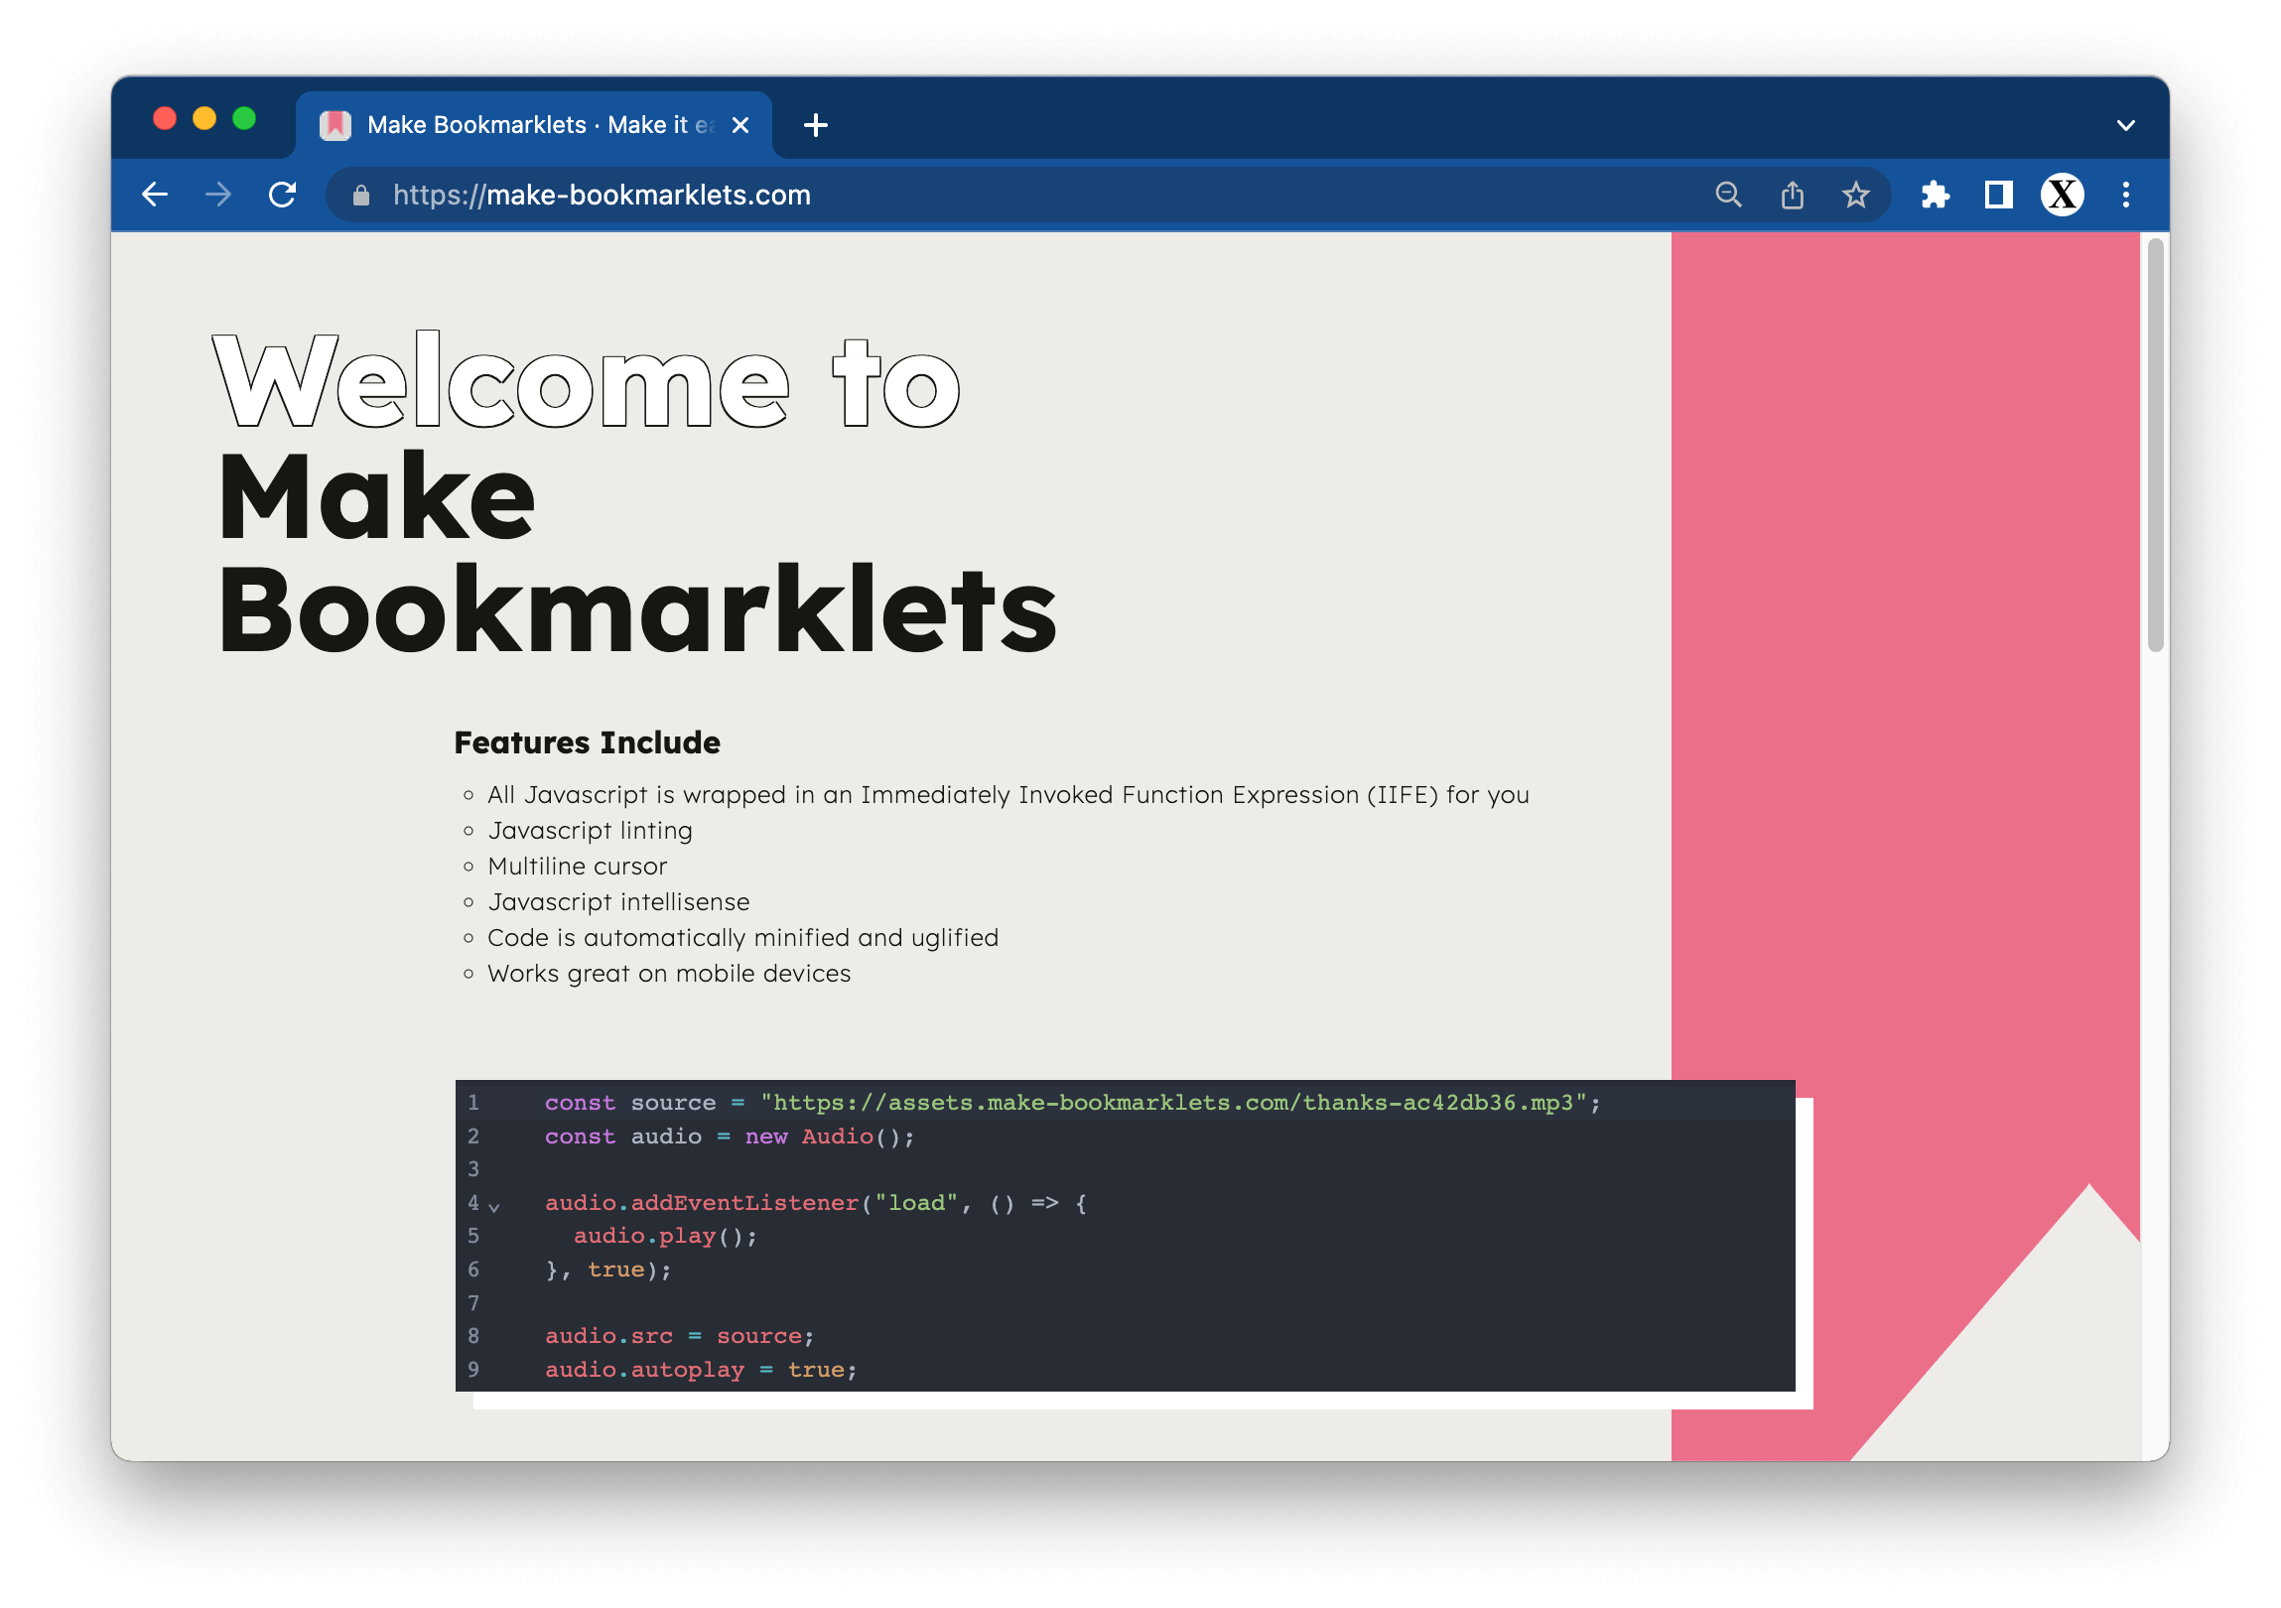
Task: Open a new tab with plus button
Action: pyautogui.click(x=816, y=125)
